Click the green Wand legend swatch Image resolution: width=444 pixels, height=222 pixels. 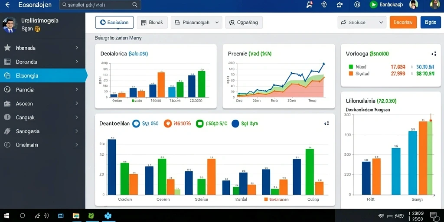(x=351, y=67)
